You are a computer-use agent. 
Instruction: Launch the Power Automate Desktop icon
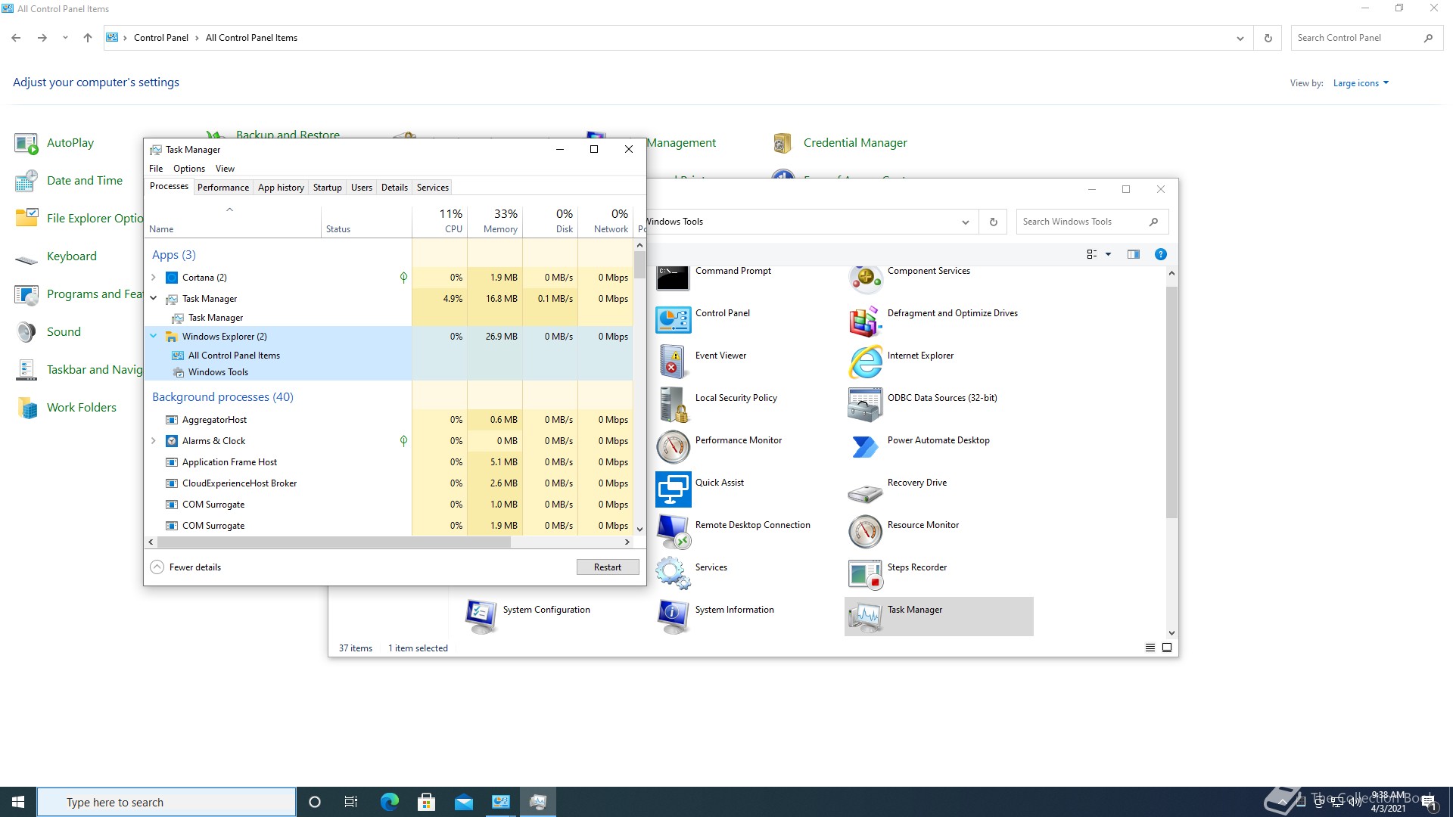[x=865, y=447]
